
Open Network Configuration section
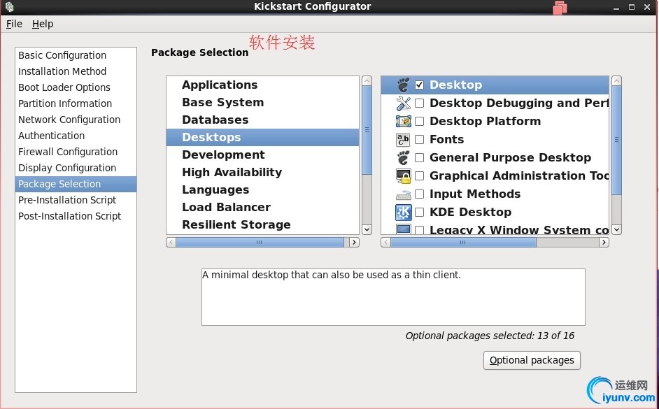pyautogui.click(x=76, y=120)
